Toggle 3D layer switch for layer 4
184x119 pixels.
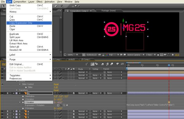74,93
